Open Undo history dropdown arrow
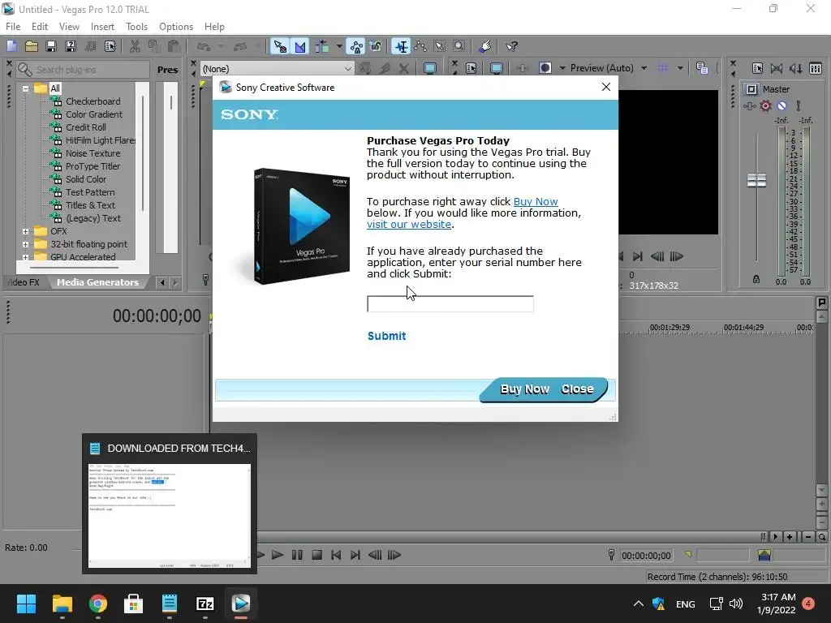Image resolution: width=831 pixels, height=623 pixels. tap(221, 46)
